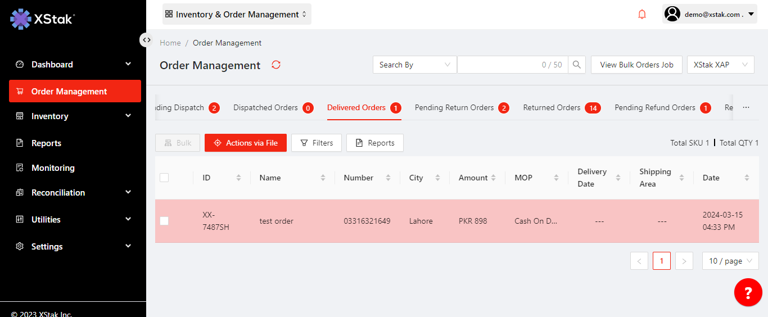Click the Actions via File button

(246, 143)
